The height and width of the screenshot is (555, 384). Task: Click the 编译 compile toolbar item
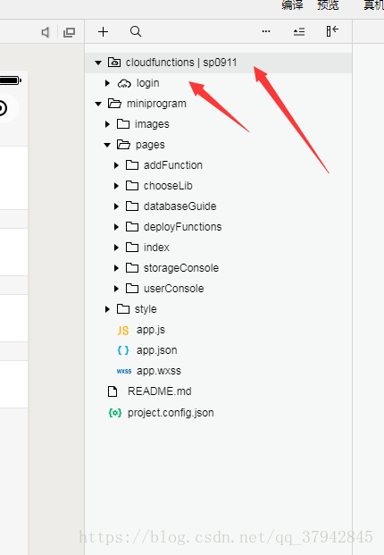click(292, 5)
